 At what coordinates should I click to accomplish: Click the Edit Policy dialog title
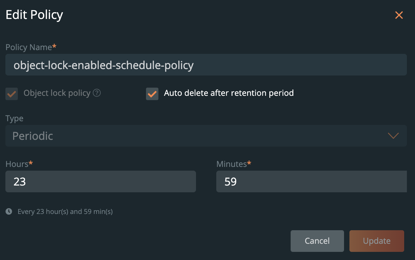point(34,15)
